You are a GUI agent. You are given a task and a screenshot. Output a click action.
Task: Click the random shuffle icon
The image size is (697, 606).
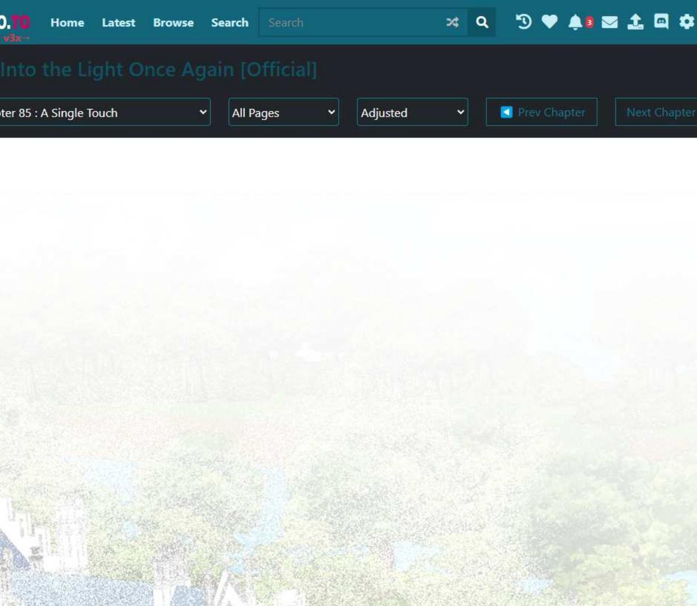coord(452,22)
